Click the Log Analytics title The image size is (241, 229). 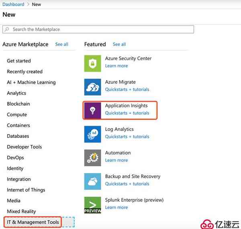click(119, 129)
